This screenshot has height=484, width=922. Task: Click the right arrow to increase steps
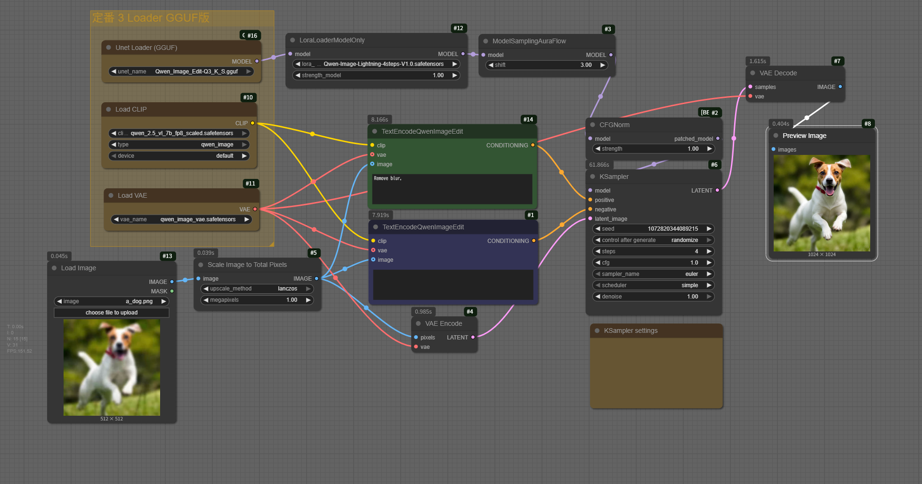pyautogui.click(x=709, y=251)
